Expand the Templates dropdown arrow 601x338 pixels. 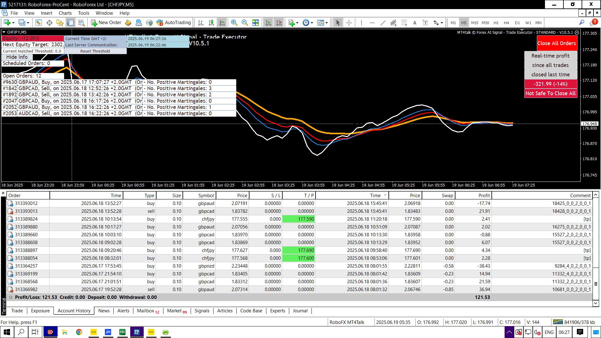point(326,23)
